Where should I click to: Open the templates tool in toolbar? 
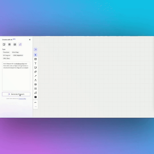click(35, 59)
